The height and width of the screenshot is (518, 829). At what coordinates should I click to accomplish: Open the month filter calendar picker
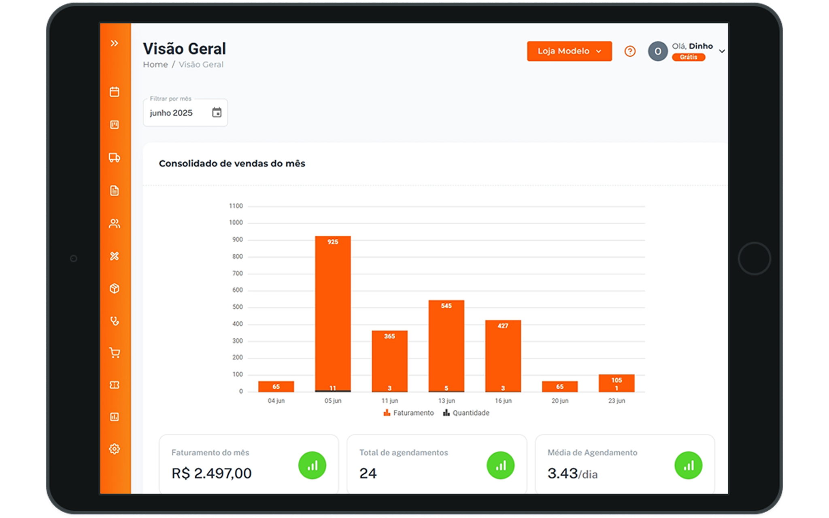pos(217,113)
